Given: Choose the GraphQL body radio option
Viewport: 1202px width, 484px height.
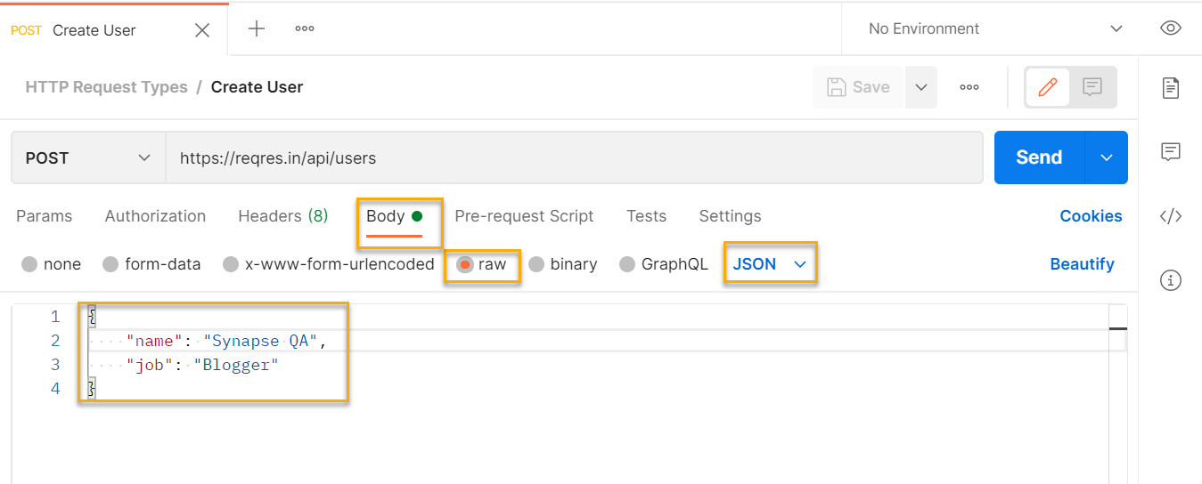Looking at the screenshot, I should point(627,264).
